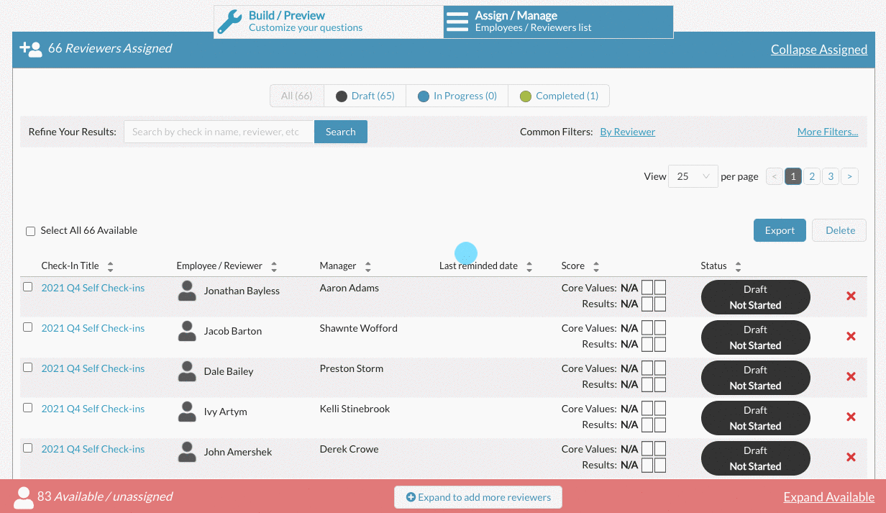
Task: Sort by Employee / Reviewer column arrows
Action: click(274, 266)
